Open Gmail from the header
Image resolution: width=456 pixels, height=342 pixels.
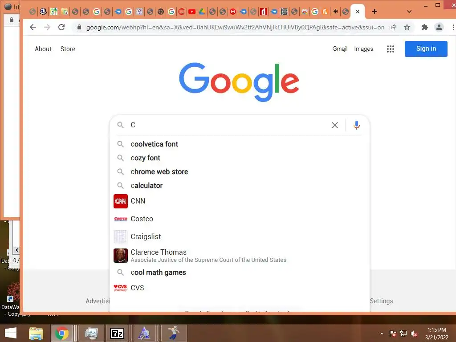click(340, 49)
